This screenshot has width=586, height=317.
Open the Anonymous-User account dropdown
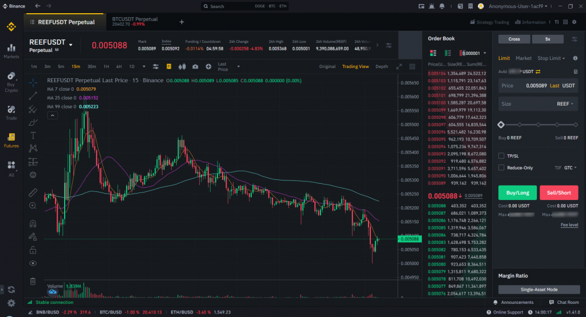point(518,6)
